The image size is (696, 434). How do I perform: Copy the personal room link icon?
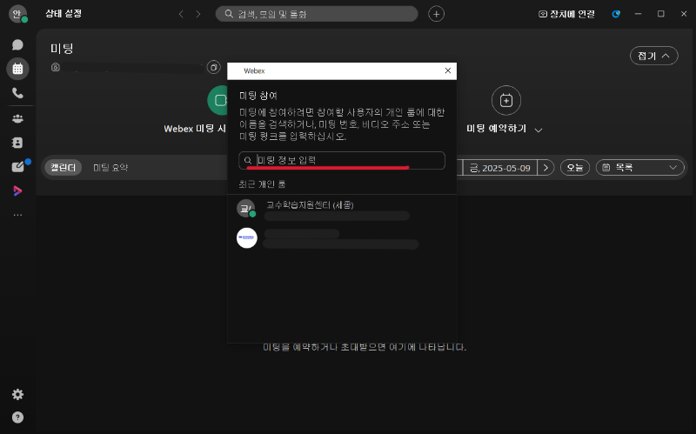click(213, 68)
